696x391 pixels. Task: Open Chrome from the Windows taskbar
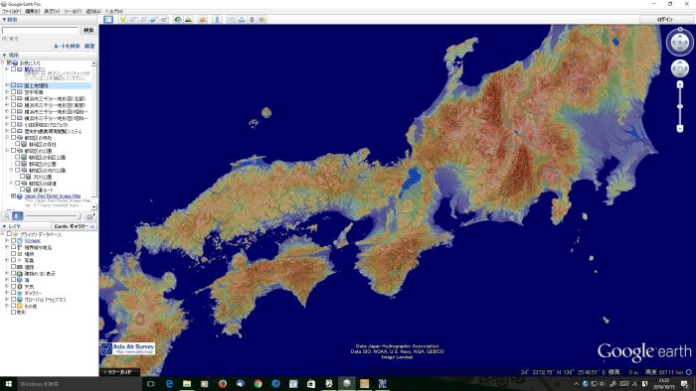(258, 383)
